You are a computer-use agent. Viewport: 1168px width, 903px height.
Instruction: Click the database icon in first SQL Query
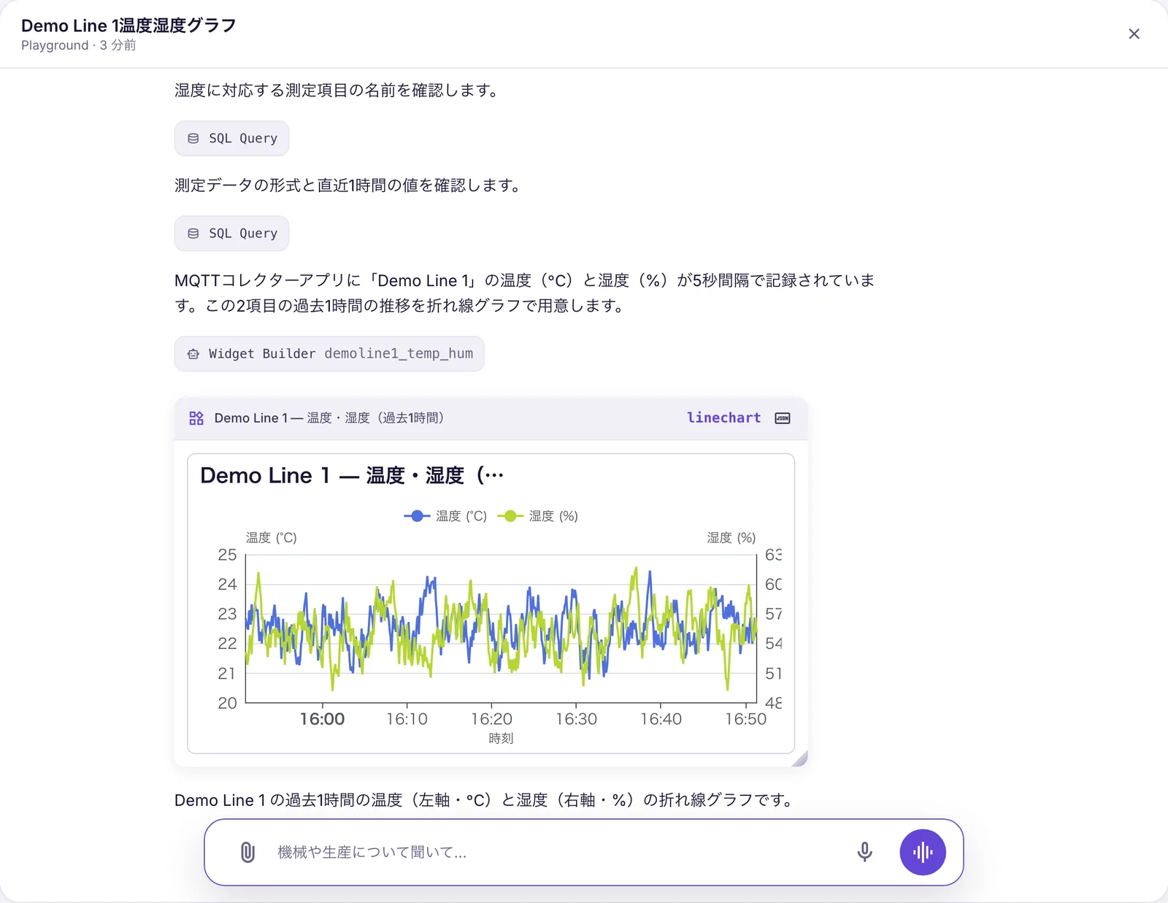pos(193,139)
